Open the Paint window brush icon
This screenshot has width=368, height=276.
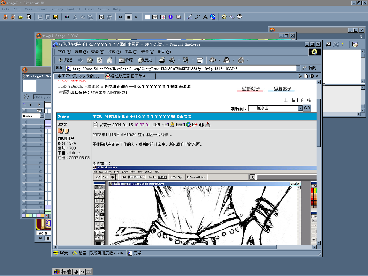coord(190,17)
